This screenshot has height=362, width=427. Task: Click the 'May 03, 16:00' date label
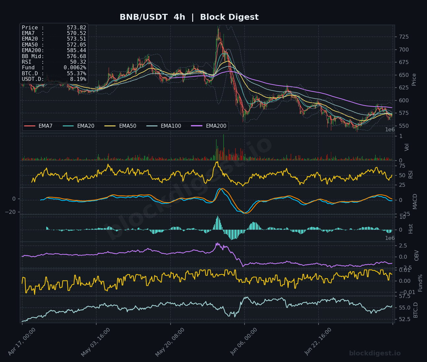[x=96, y=342]
